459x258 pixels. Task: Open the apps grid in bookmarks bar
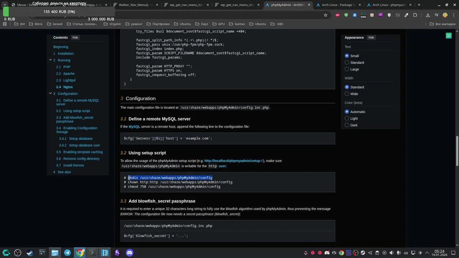click(5, 24)
